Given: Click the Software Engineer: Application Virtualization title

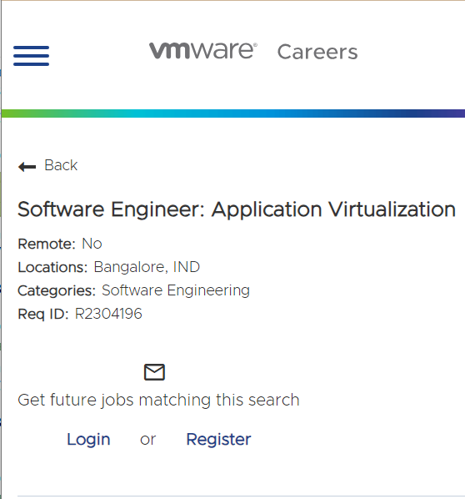Looking at the screenshot, I should point(237,209).
